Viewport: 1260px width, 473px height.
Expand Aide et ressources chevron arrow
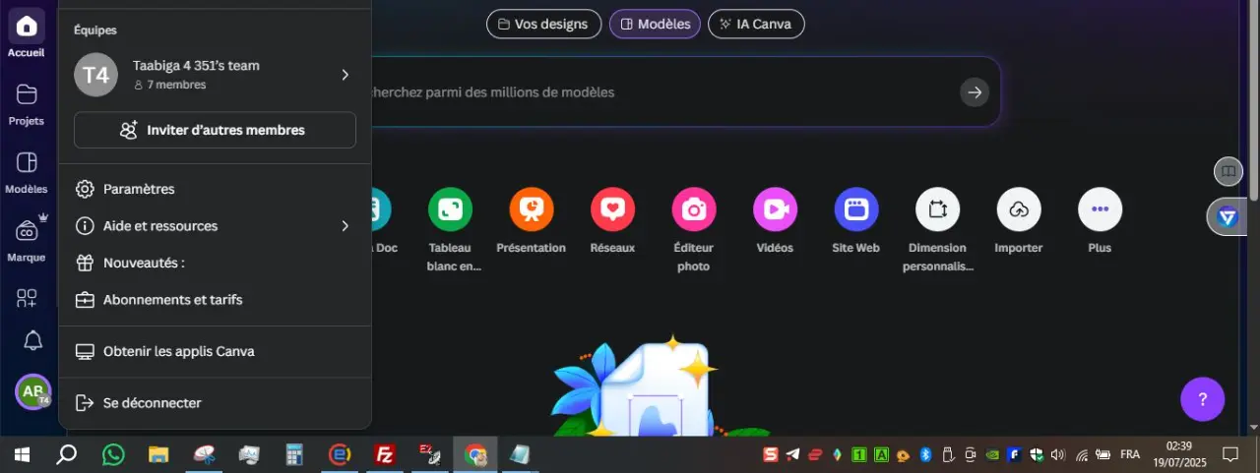tap(345, 226)
